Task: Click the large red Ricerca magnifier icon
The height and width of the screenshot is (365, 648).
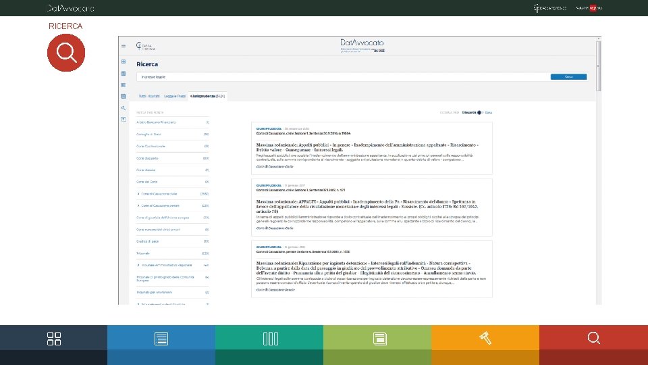Action: [x=66, y=53]
